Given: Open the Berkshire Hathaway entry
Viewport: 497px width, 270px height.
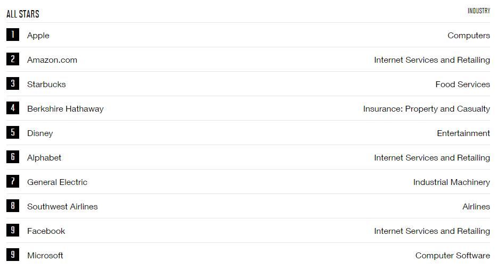Looking at the screenshot, I should pos(66,109).
